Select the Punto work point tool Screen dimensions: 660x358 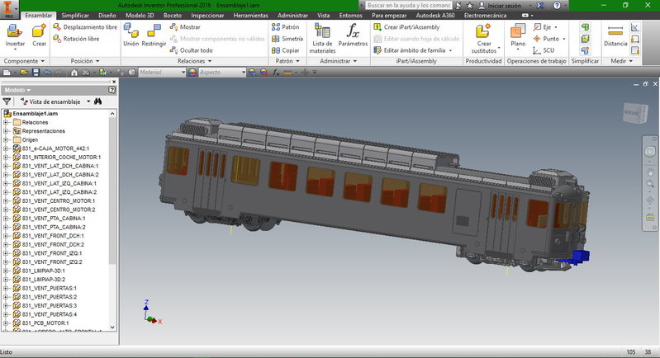click(549, 39)
